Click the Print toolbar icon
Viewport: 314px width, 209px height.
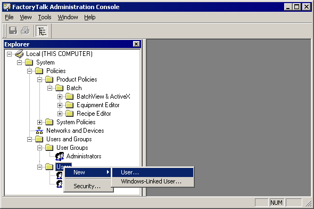click(25, 31)
